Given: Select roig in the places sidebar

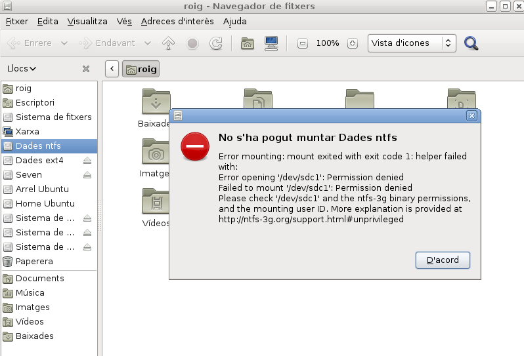Looking at the screenshot, I should tap(49, 89).
